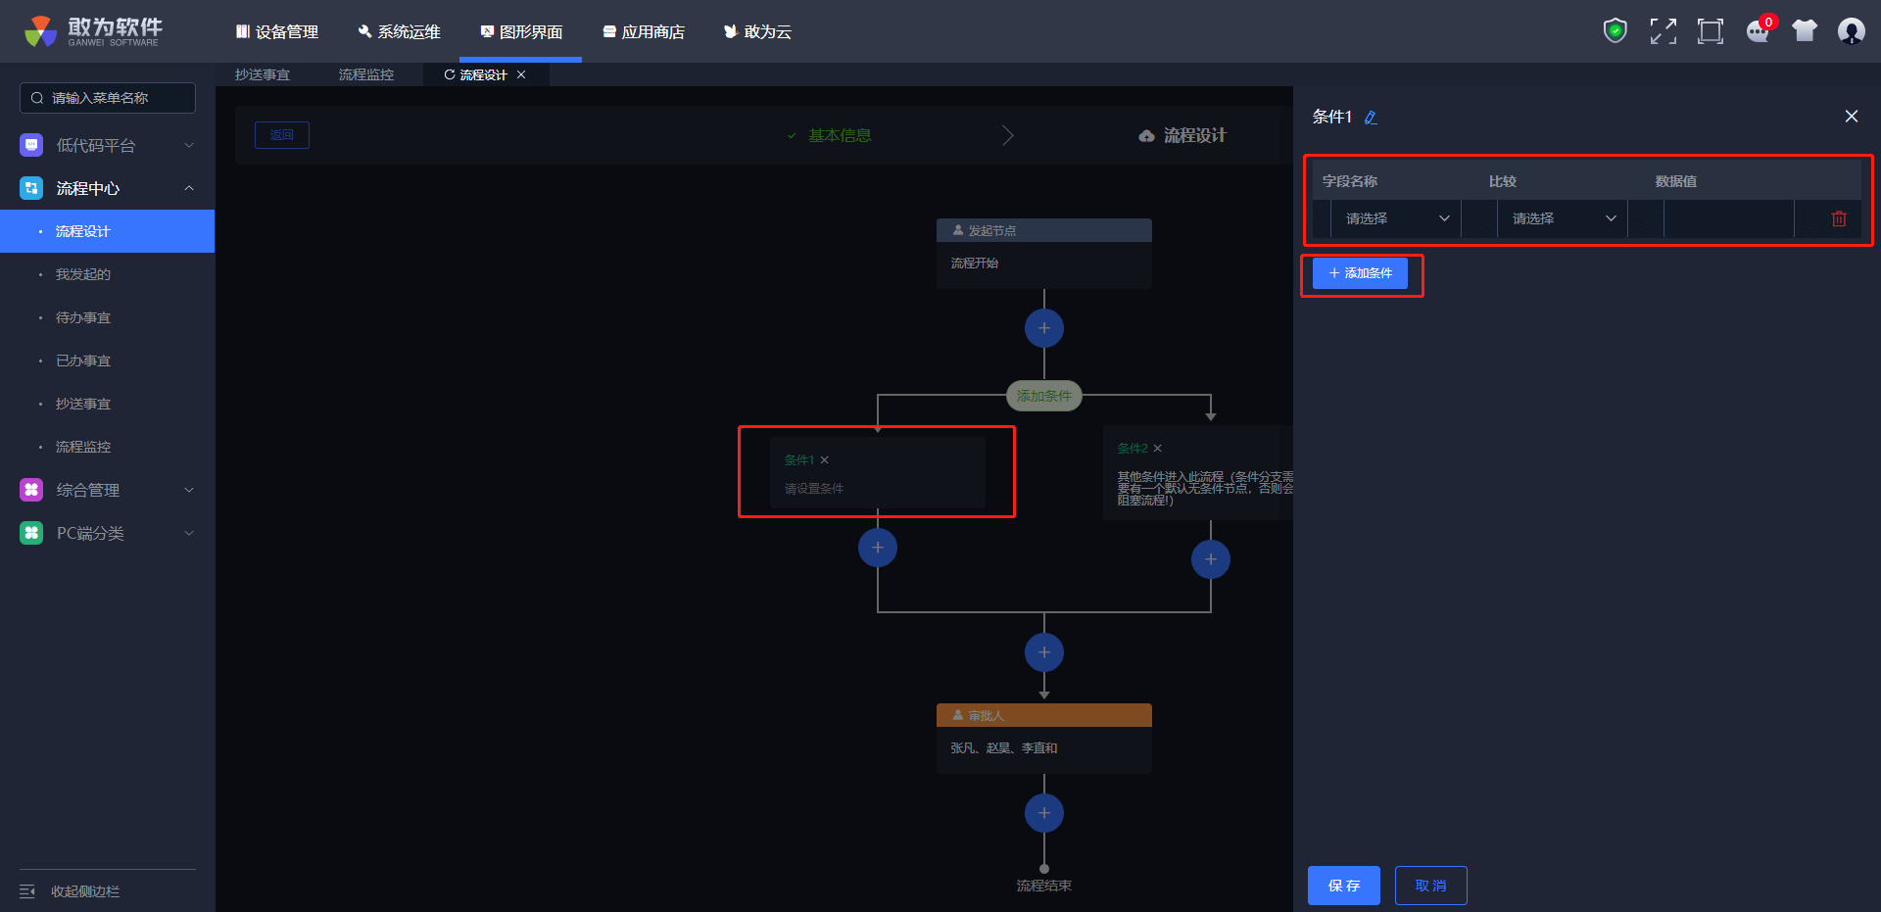Viewport: 1881px width, 912px height.
Task: Toggle fullscreen with the expand arrows icon
Action: (1663, 31)
